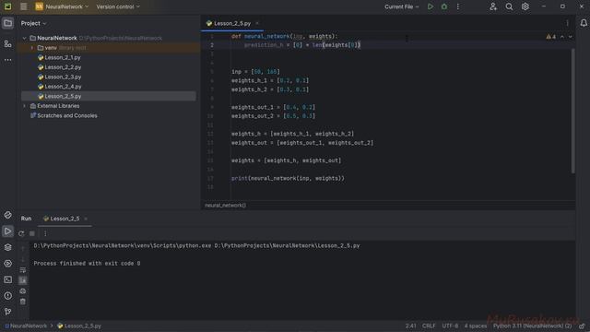Viewport: 590px width, 332px height.
Task: Open the Project tool window icon
Action: [x=7, y=23]
